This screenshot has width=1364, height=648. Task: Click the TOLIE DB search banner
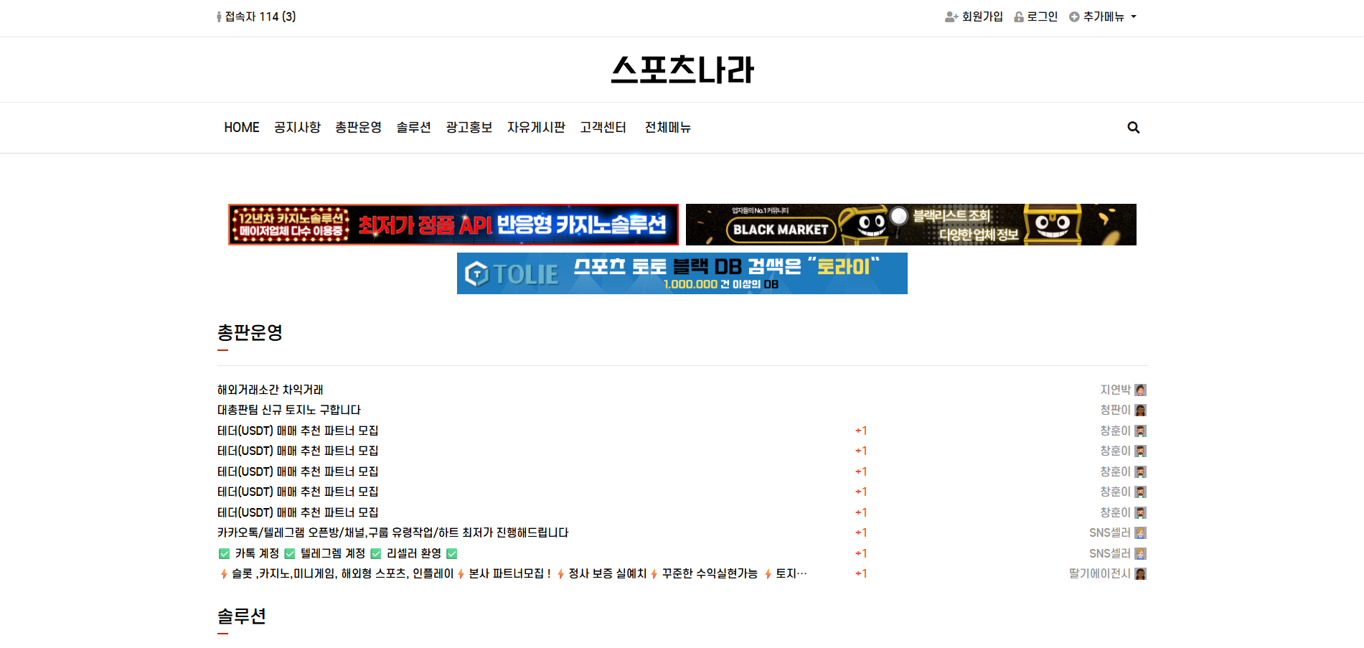point(682,273)
